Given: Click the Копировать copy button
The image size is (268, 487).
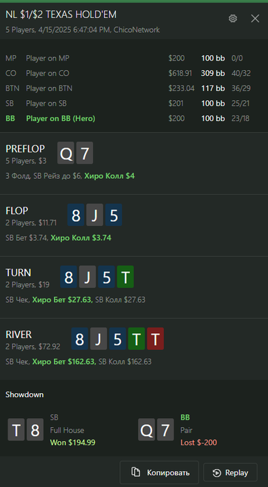Looking at the screenshot, I should 159,472.
